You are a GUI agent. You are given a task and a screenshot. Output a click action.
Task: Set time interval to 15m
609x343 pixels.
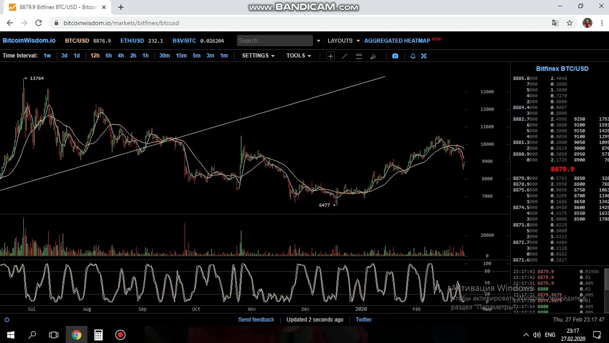point(181,56)
